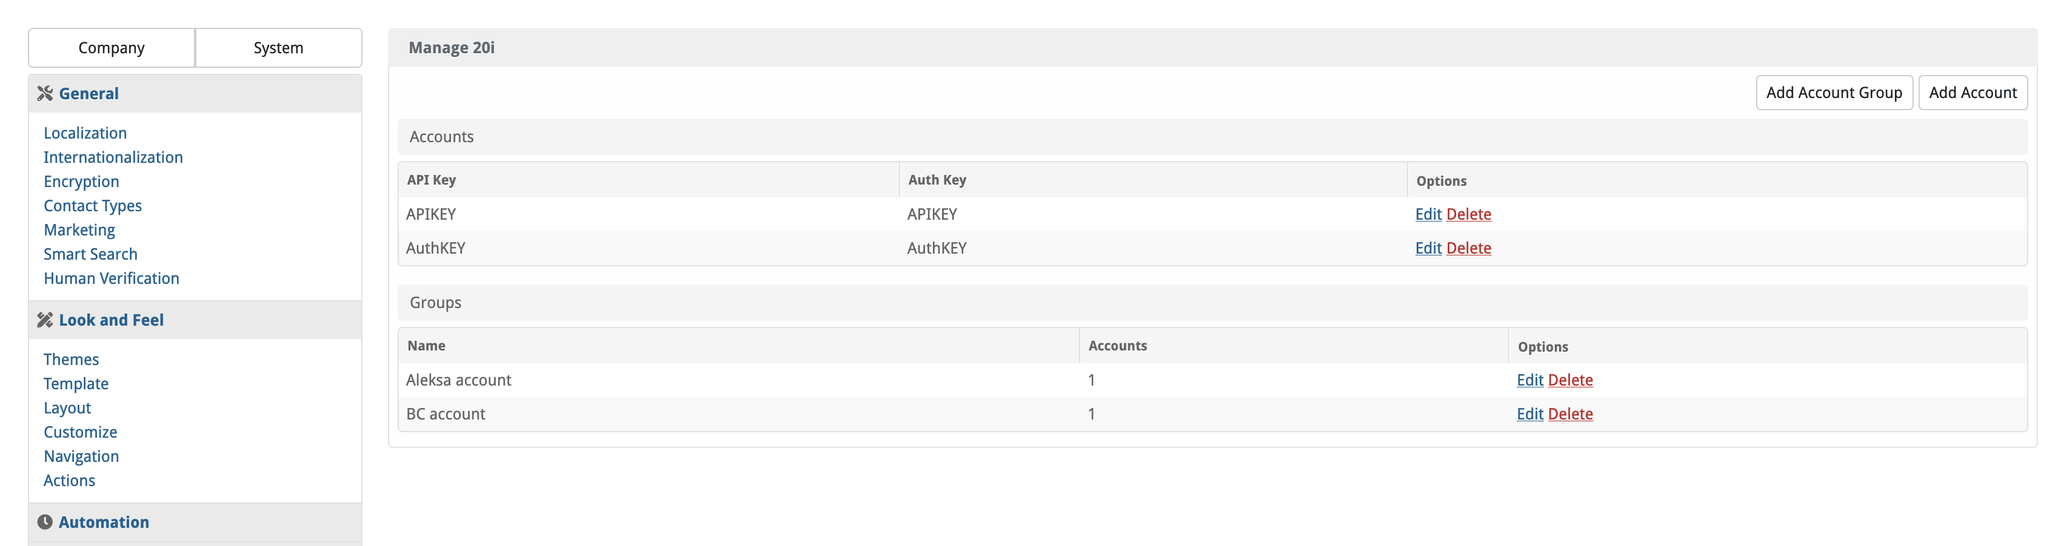Select Navigation under Look and Feel
Viewport: 2061px width, 546px height.
coord(81,456)
